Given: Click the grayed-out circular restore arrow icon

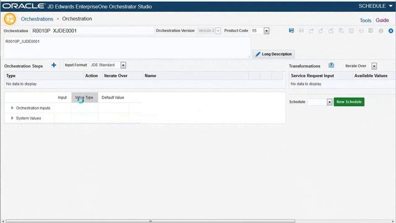Looking at the screenshot, I should [361, 31].
